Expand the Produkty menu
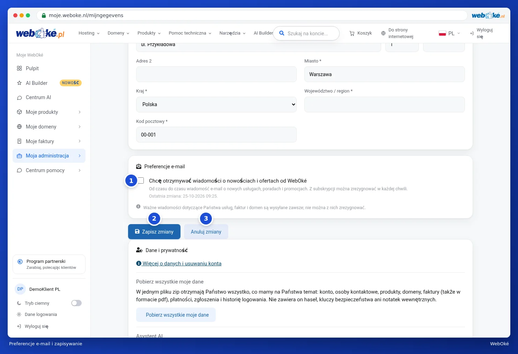518x354 pixels. [x=149, y=33]
